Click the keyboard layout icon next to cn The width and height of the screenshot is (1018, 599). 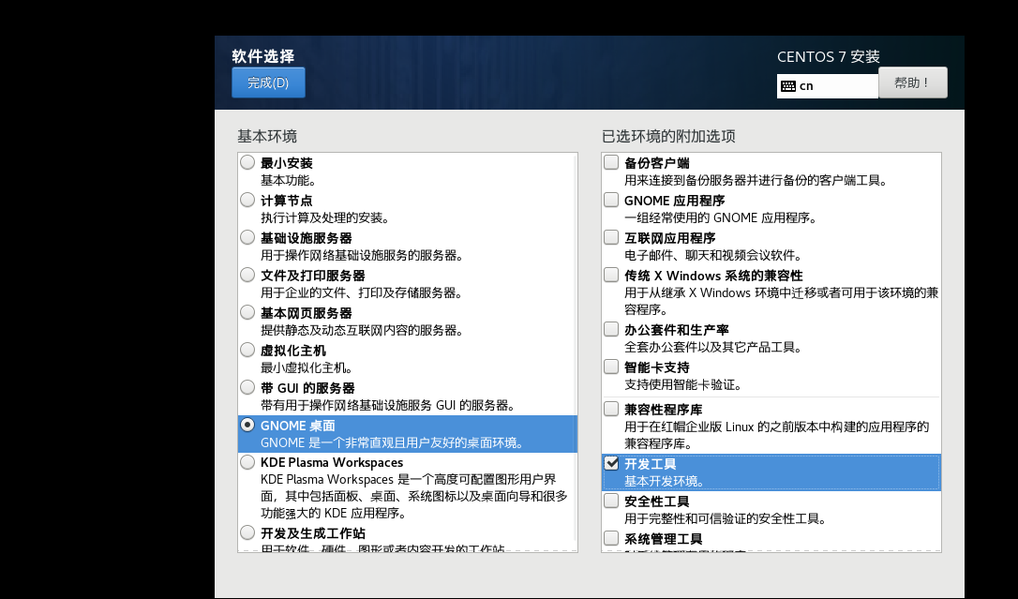tap(788, 86)
